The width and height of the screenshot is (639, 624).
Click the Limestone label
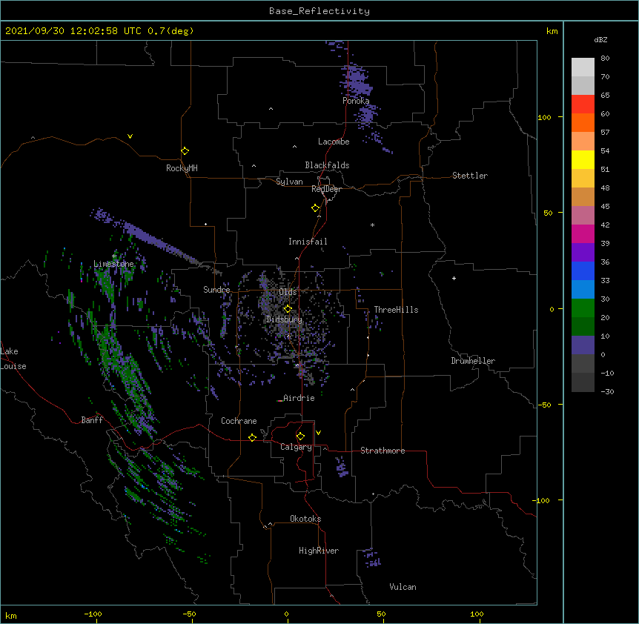[113, 264]
